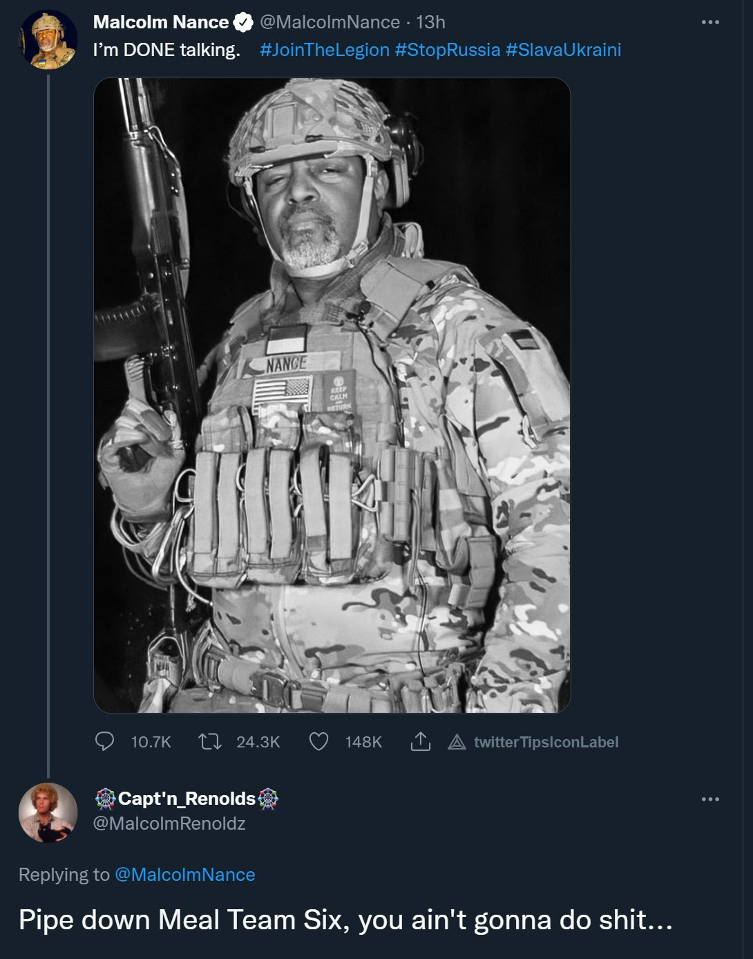Click the share upload icon

point(421,742)
